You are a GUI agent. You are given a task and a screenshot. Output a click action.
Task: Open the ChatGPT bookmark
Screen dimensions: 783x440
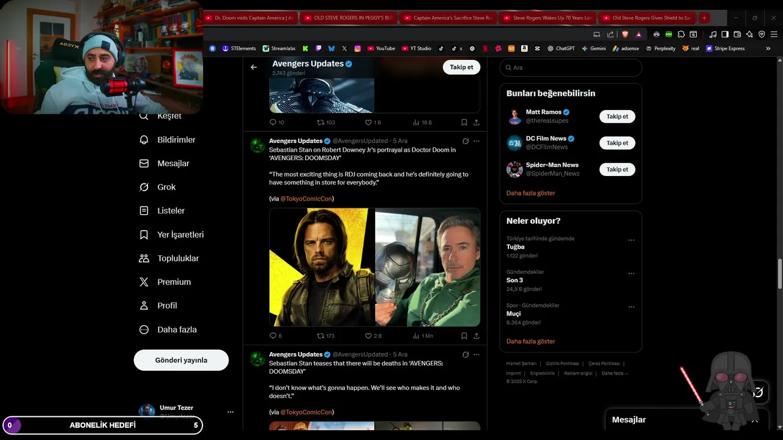pos(561,48)
